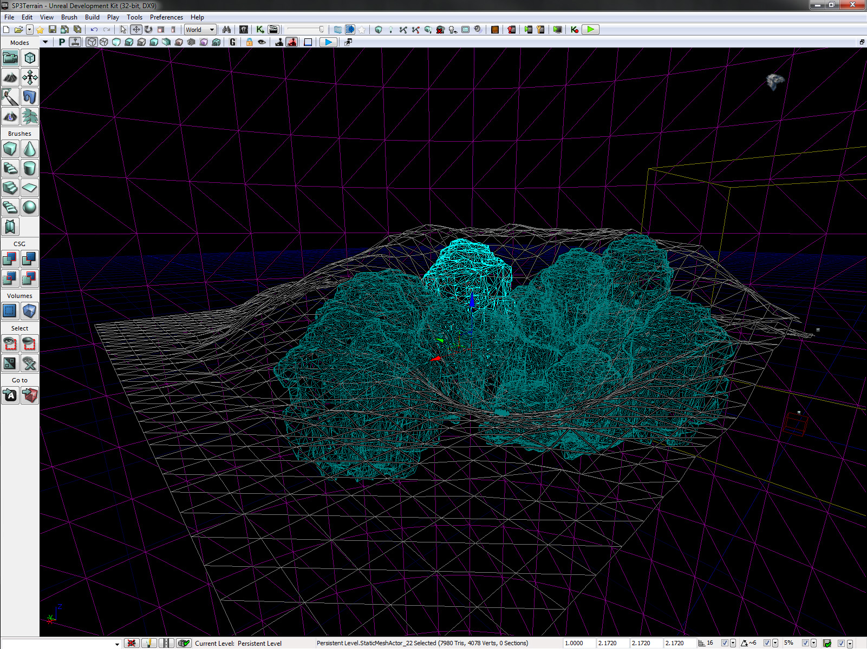
Task: Open the File menu
Action: 9,17
